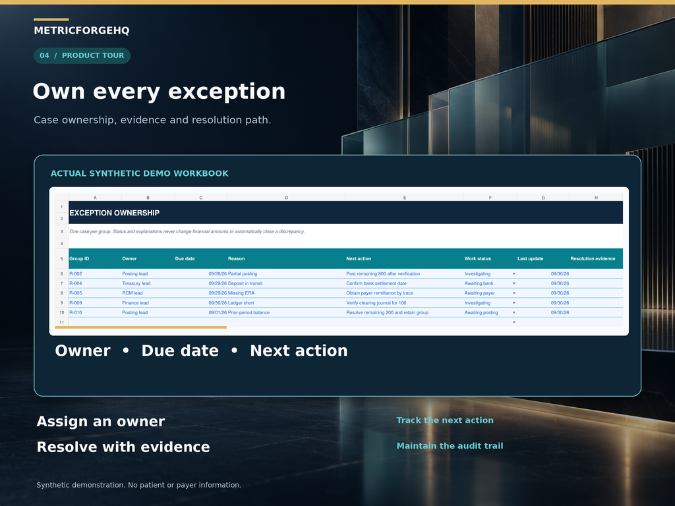Click the Group ID header cell
Image resolution: width=675 pixels, height=506 pixels.
pyautogui.click(x=95, y=258)
